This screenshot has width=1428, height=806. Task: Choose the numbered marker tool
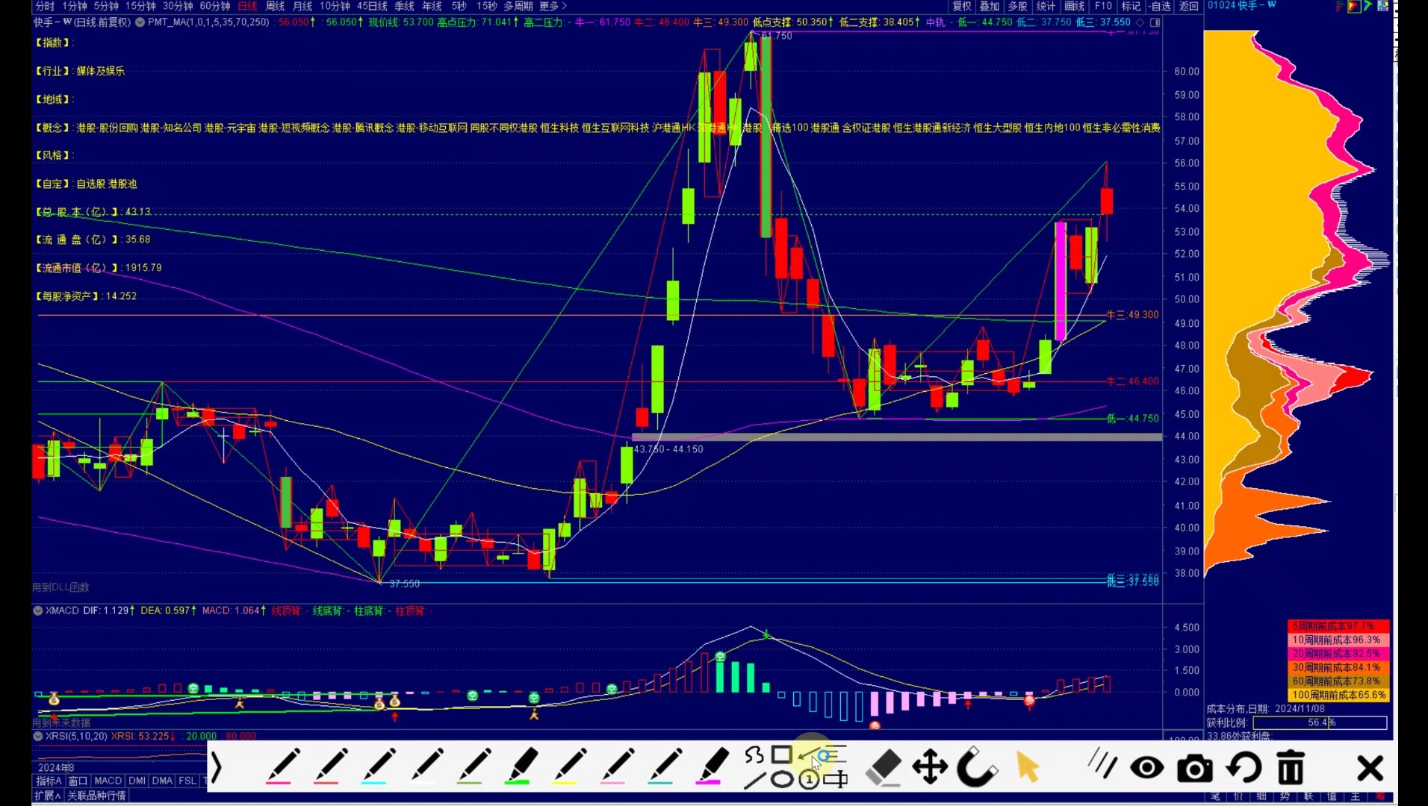(808, 781)
